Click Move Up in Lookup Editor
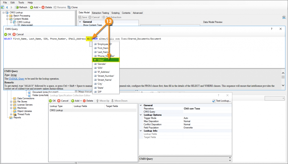Image resolution: width=288 pixels, height=164 pixels. point(103,101)
